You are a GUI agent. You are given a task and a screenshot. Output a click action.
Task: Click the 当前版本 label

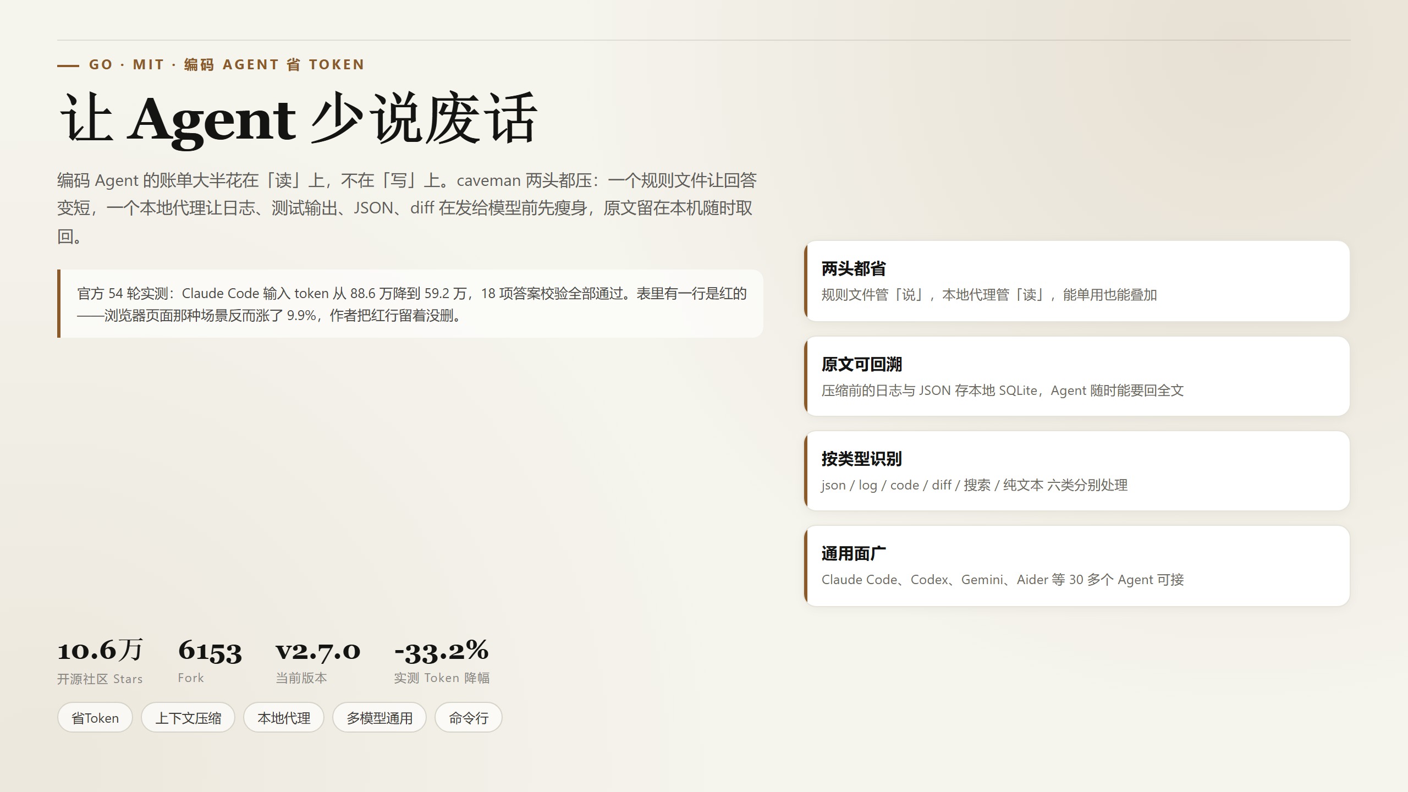point(301,678)
